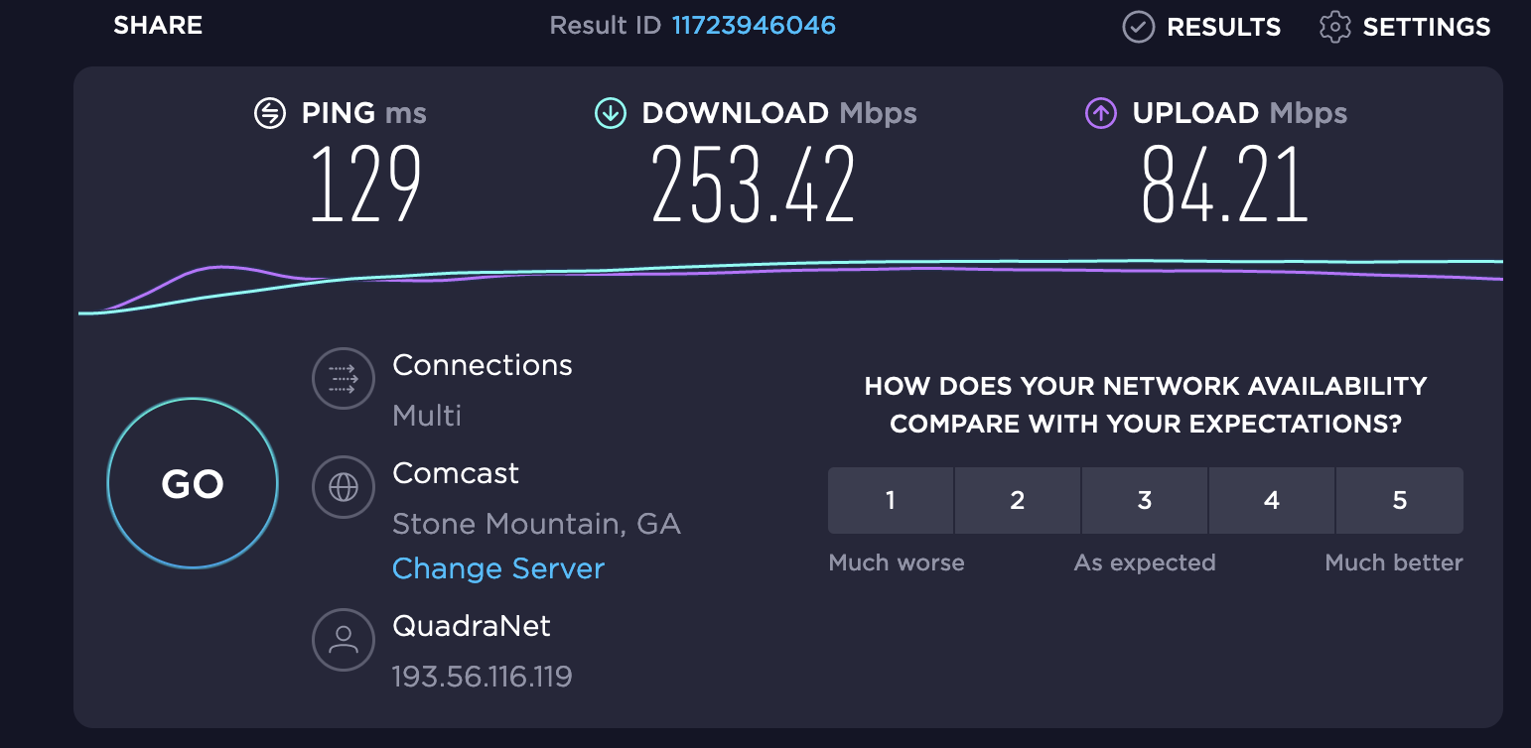1531x748 pixels.
Task: Click the download arrow icon
Action: pyautogui.click(x=609, y=114)
